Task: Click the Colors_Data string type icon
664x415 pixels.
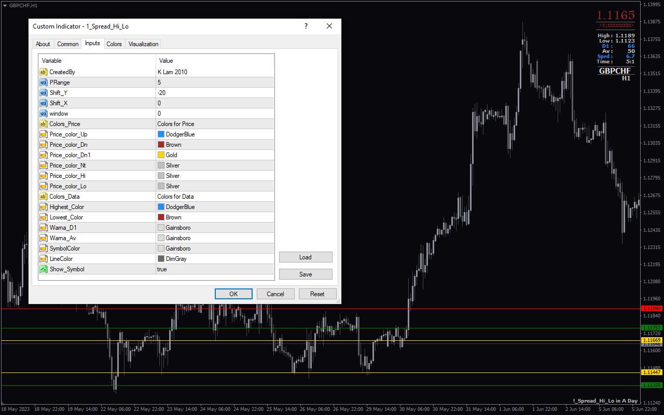Action: (43, 197)
